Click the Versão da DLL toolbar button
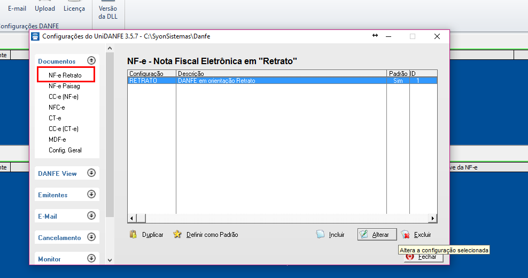The width and height of the screenshot is (528, 278). (x=108, y=12)
